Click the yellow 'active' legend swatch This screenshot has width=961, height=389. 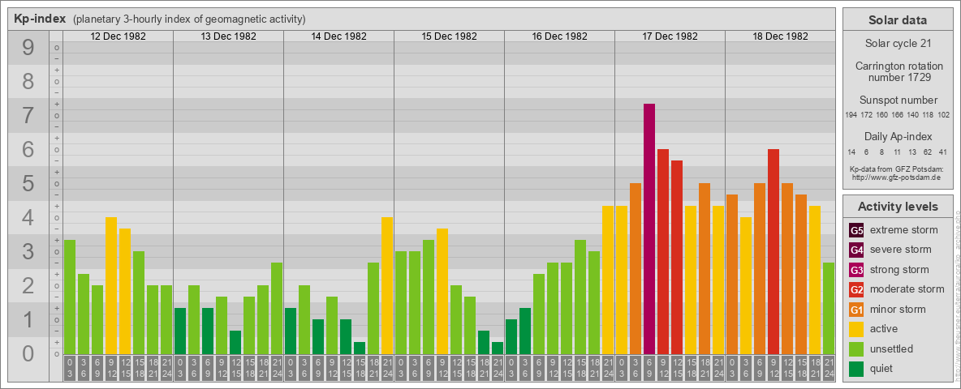click(856, 329)
